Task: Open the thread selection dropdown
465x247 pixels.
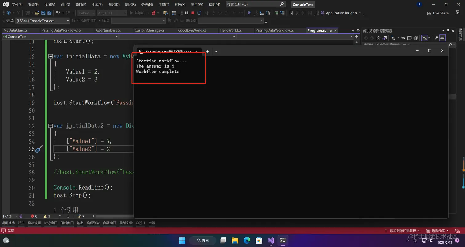Action: [x=138, y=21]
